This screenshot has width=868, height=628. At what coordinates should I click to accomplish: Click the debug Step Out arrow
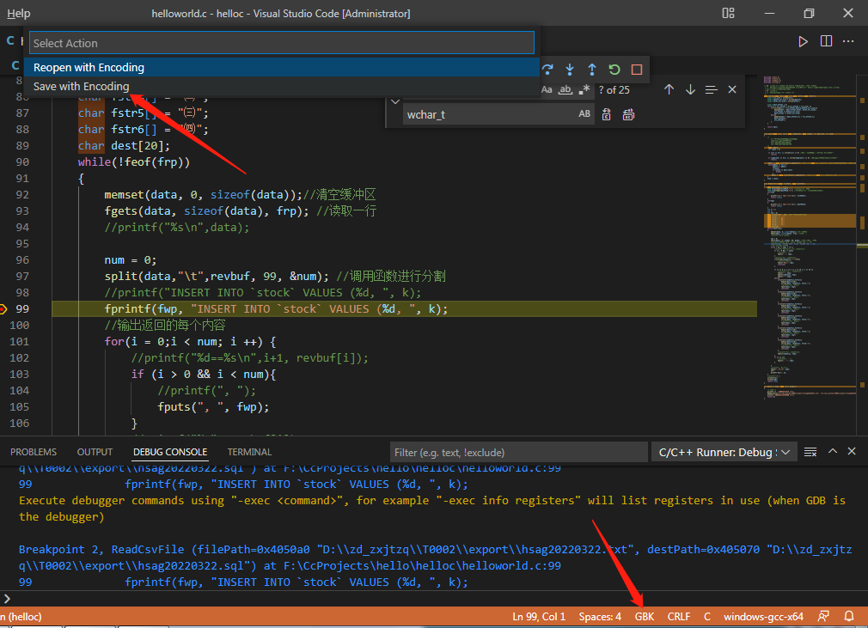pos(592,70)
